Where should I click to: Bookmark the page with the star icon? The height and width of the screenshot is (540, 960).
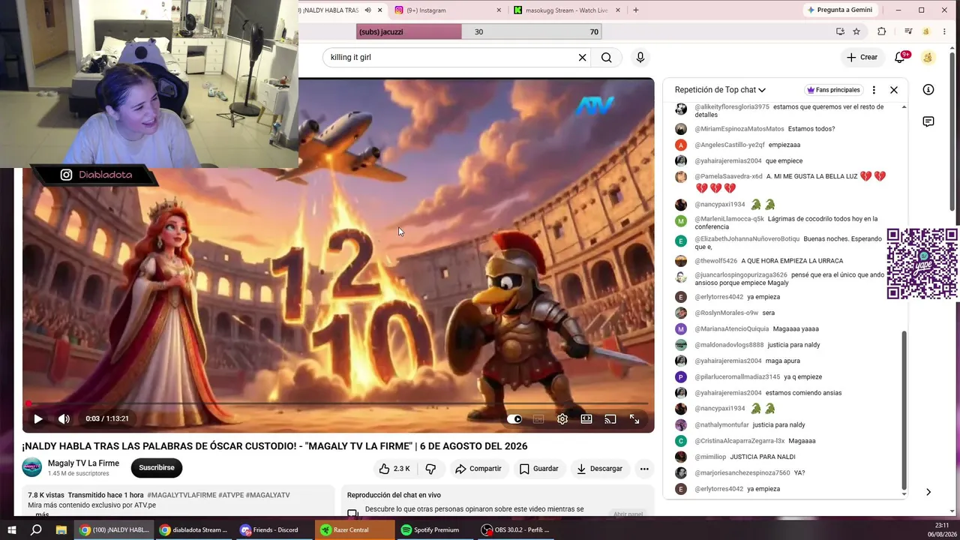856,31
